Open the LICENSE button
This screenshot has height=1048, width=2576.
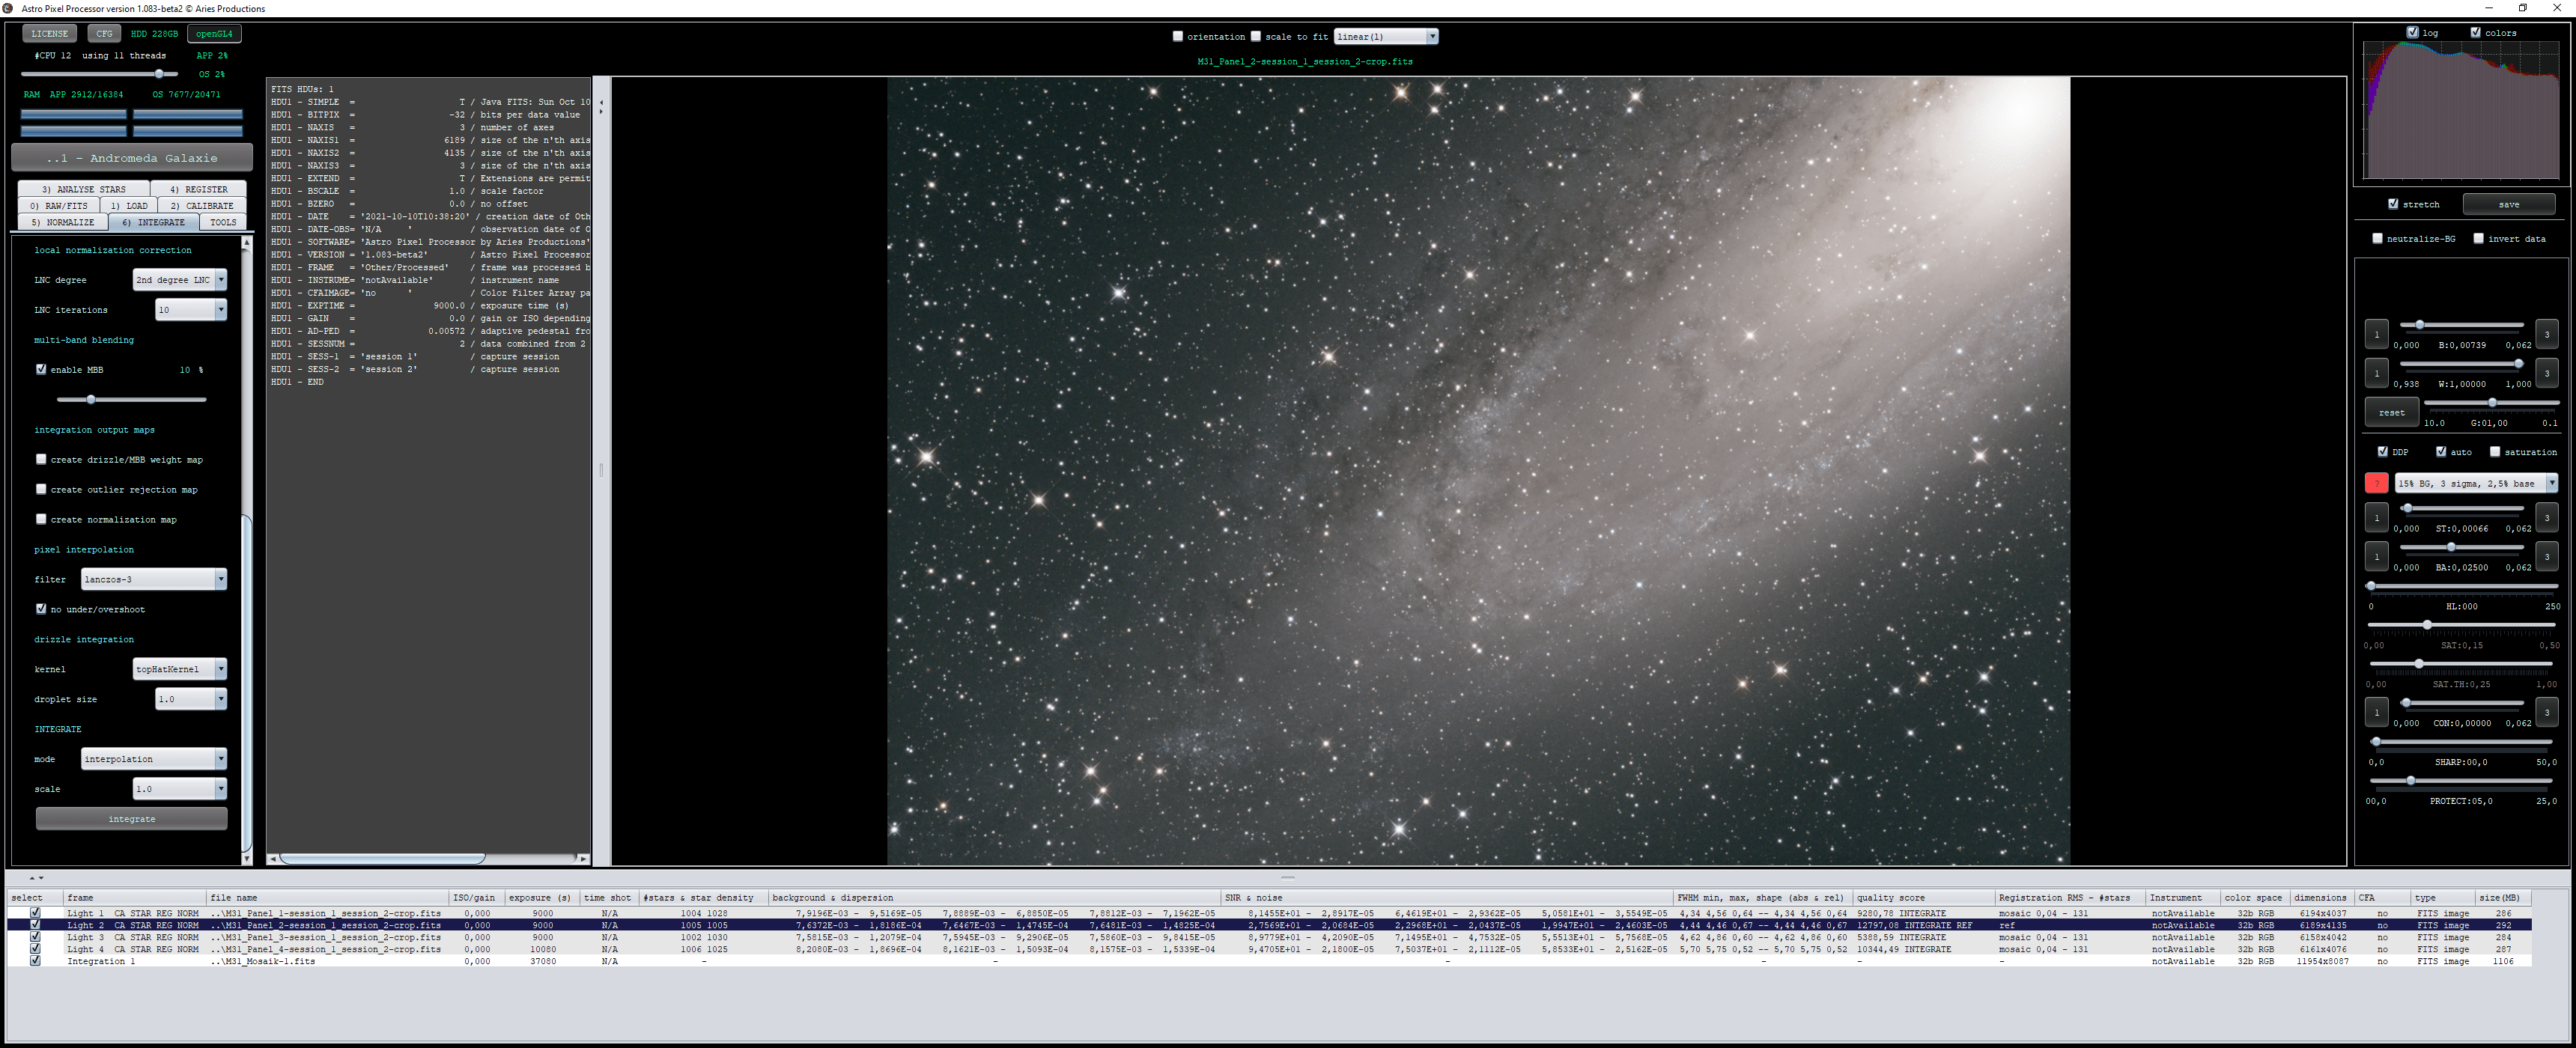[49, 34]
